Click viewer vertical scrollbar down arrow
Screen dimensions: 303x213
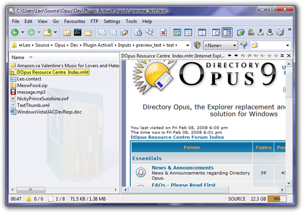click(289, 184)
